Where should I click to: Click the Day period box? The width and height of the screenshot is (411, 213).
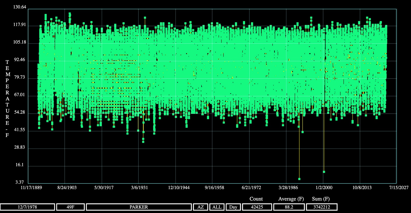coord(233,207)
